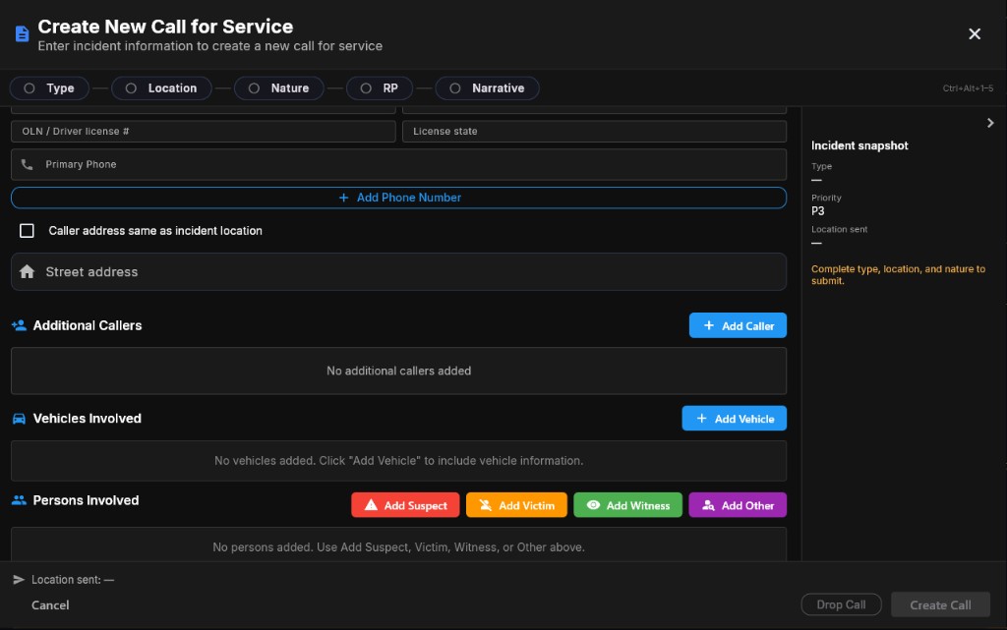Viewport: 1007px width, 630px height.
Task: Switch to the Narrative step
Action: (x=487, y=87)
